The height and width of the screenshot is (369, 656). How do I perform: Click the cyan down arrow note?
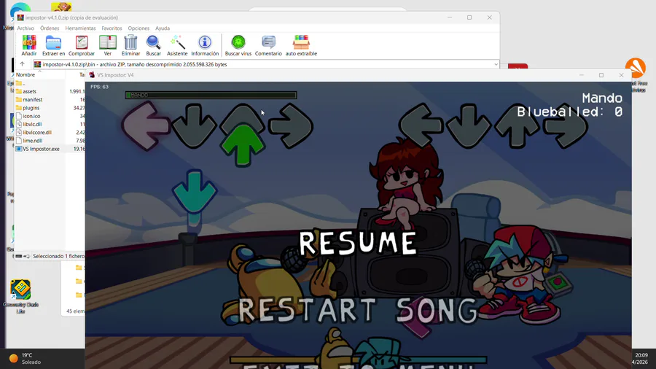[x=194, y=192]
